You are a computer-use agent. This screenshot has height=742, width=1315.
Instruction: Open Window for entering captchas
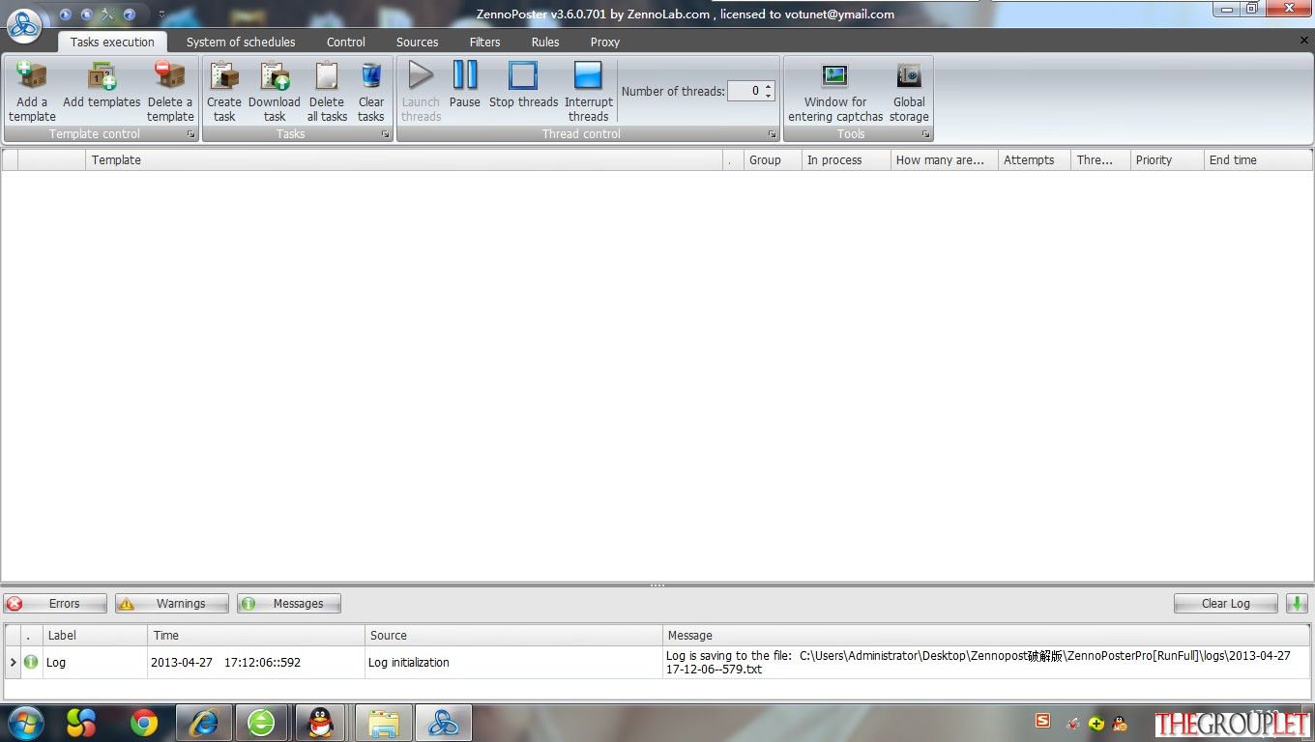tap(834, 92)
